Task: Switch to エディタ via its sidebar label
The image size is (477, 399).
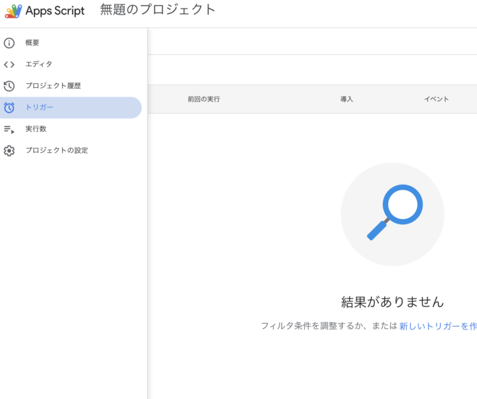Action: 38,64
